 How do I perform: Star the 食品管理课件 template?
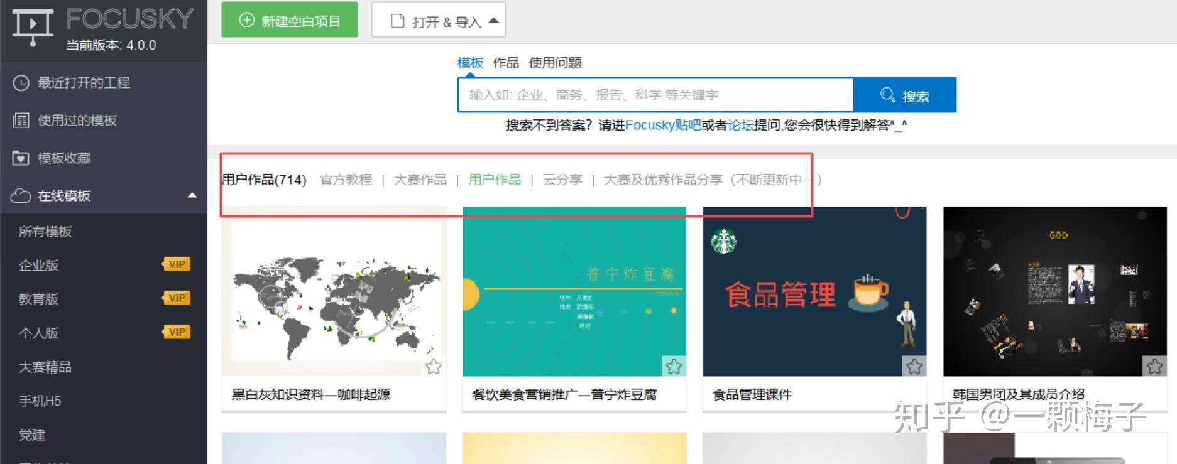[x=914, y=366]
